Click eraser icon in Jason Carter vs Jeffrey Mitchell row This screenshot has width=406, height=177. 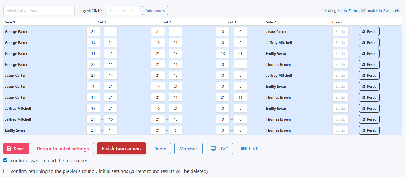click(364, 76)
